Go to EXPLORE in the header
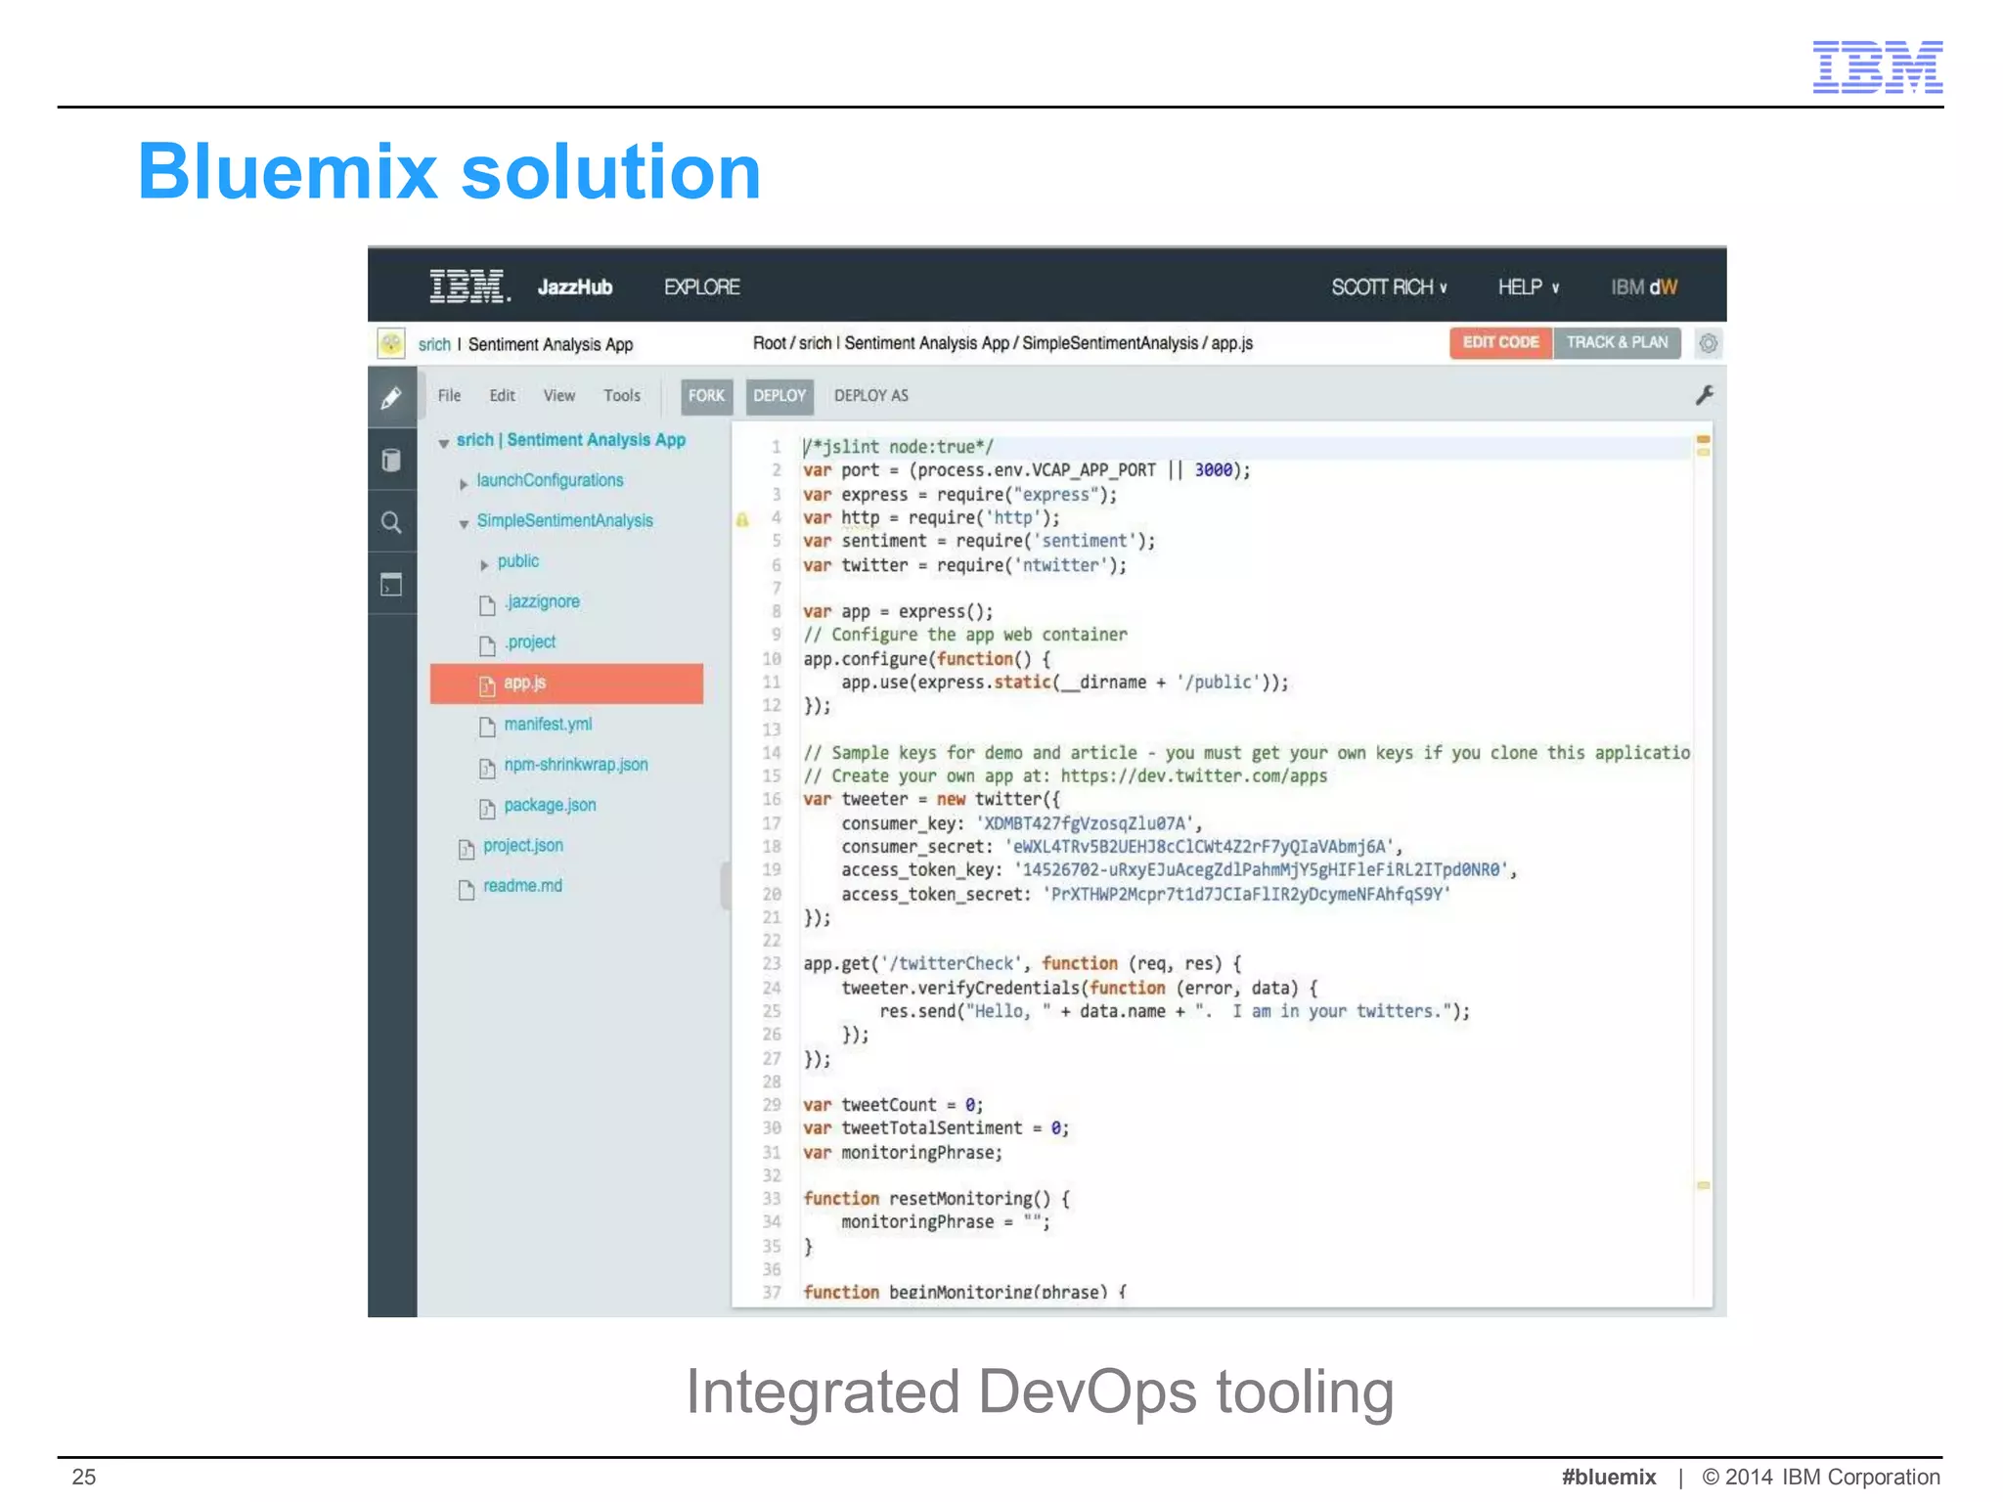The width and height of the screenshot is (2003, 1502). click(702, 287)
